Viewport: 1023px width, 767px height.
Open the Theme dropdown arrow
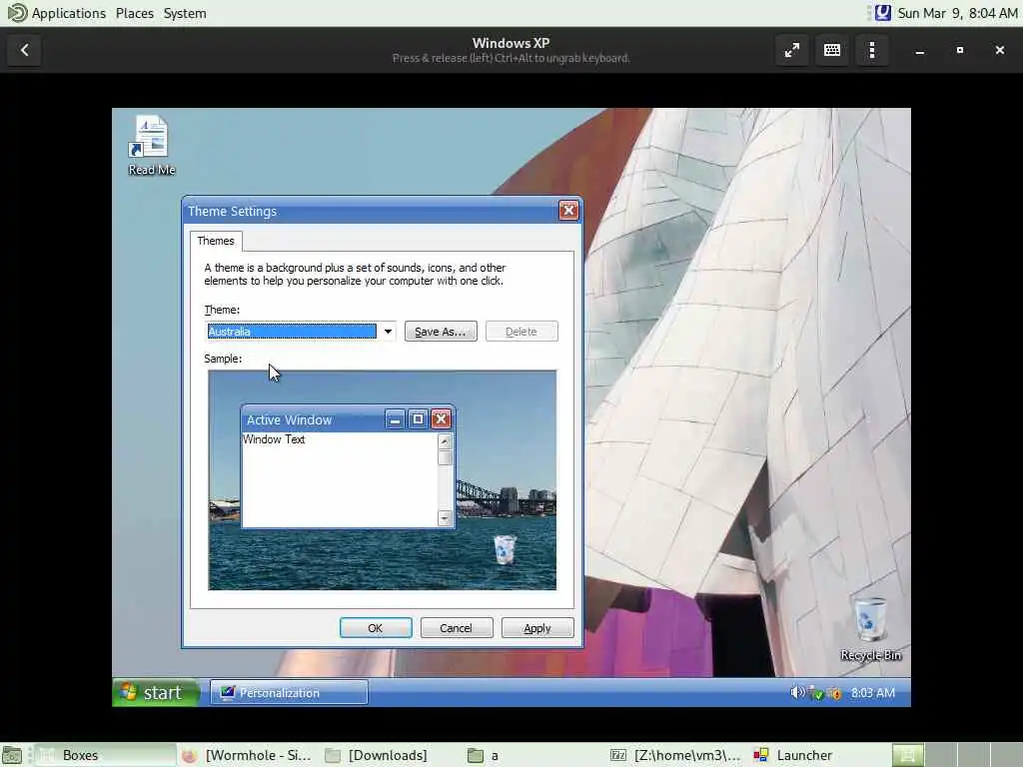pos(388,332)
